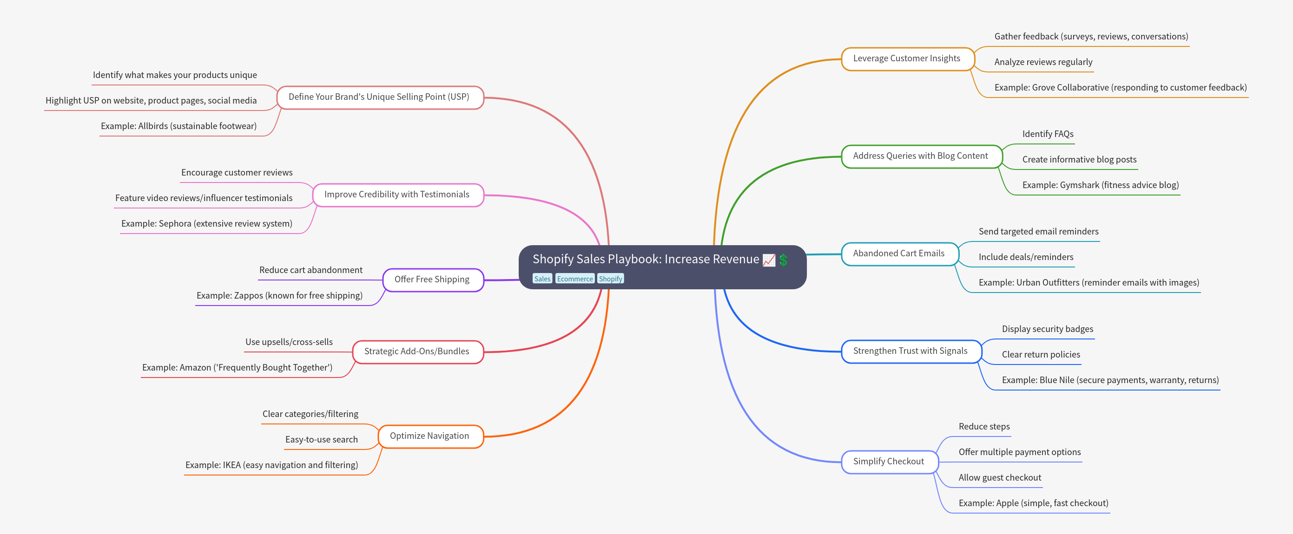Click 'Reduce steps' leaf
Viewport: 1293px width, 534px height.
(x=984, y=427)
